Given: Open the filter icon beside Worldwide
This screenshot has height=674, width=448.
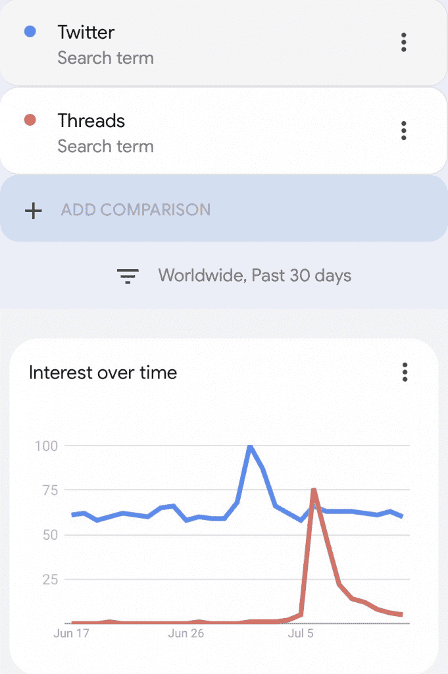Looking at the screenshot, I should coord(128,276).
